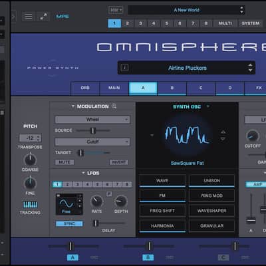Open the small arrow menu left of the waveform
Image resolution: width=266 pixels, height=266 pixels.
point(152,135)
